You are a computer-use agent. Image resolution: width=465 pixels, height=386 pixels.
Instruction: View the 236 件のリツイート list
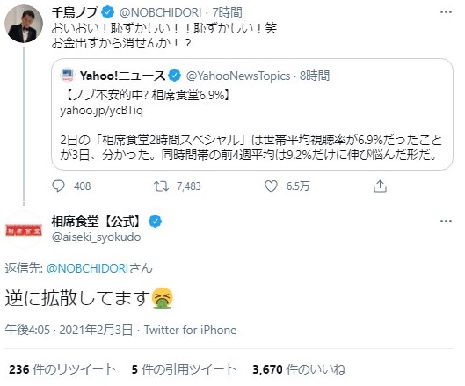click(62, 369)
